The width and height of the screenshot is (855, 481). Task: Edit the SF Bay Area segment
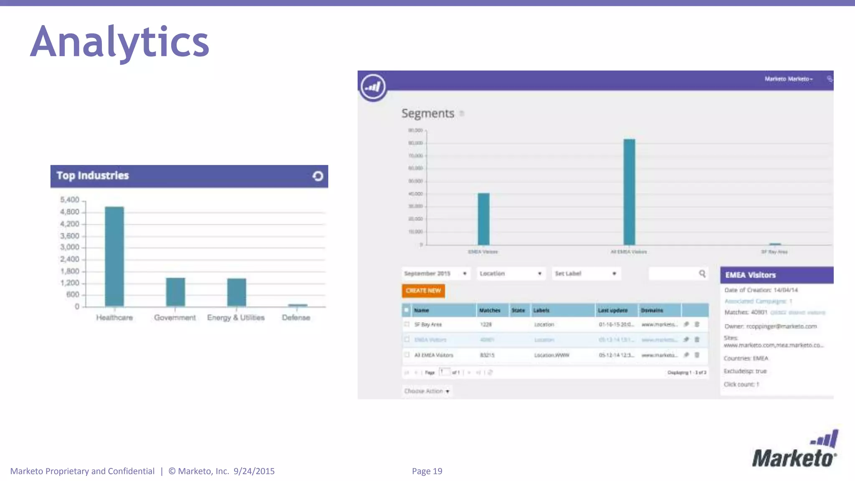click(686, 324)
